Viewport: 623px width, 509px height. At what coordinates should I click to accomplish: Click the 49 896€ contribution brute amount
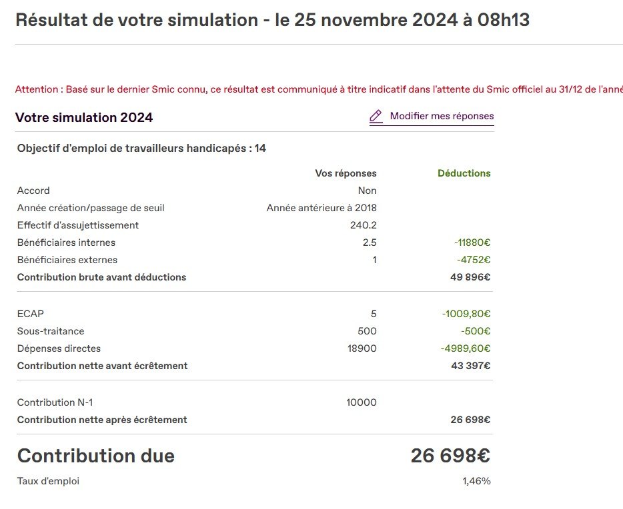(x=470, y=277)
